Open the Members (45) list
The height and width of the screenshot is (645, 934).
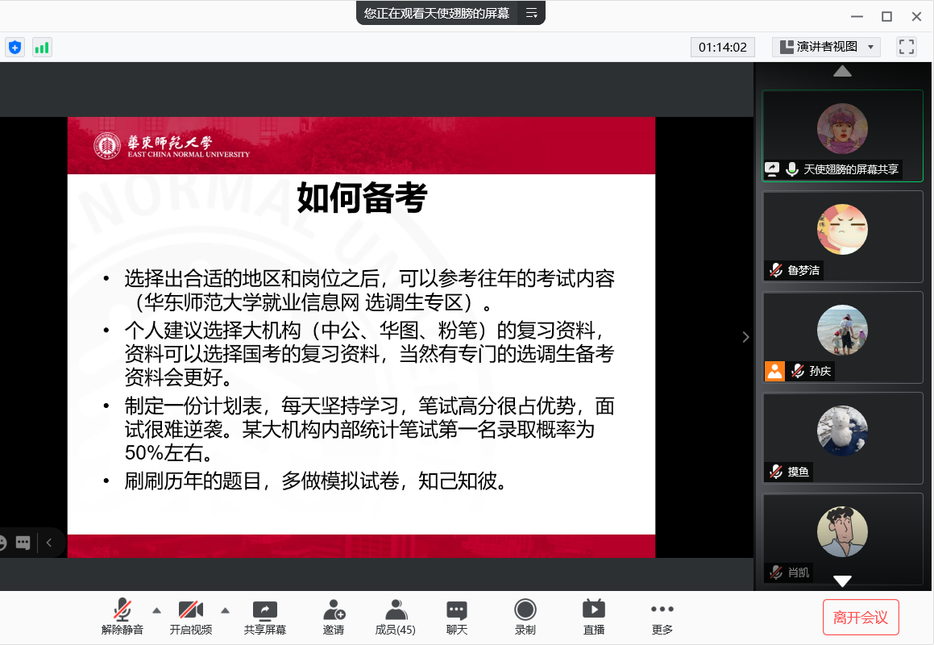pos(396,617)
